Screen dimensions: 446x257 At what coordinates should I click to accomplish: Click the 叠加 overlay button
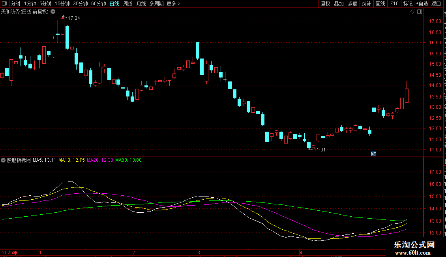[339, 4]
